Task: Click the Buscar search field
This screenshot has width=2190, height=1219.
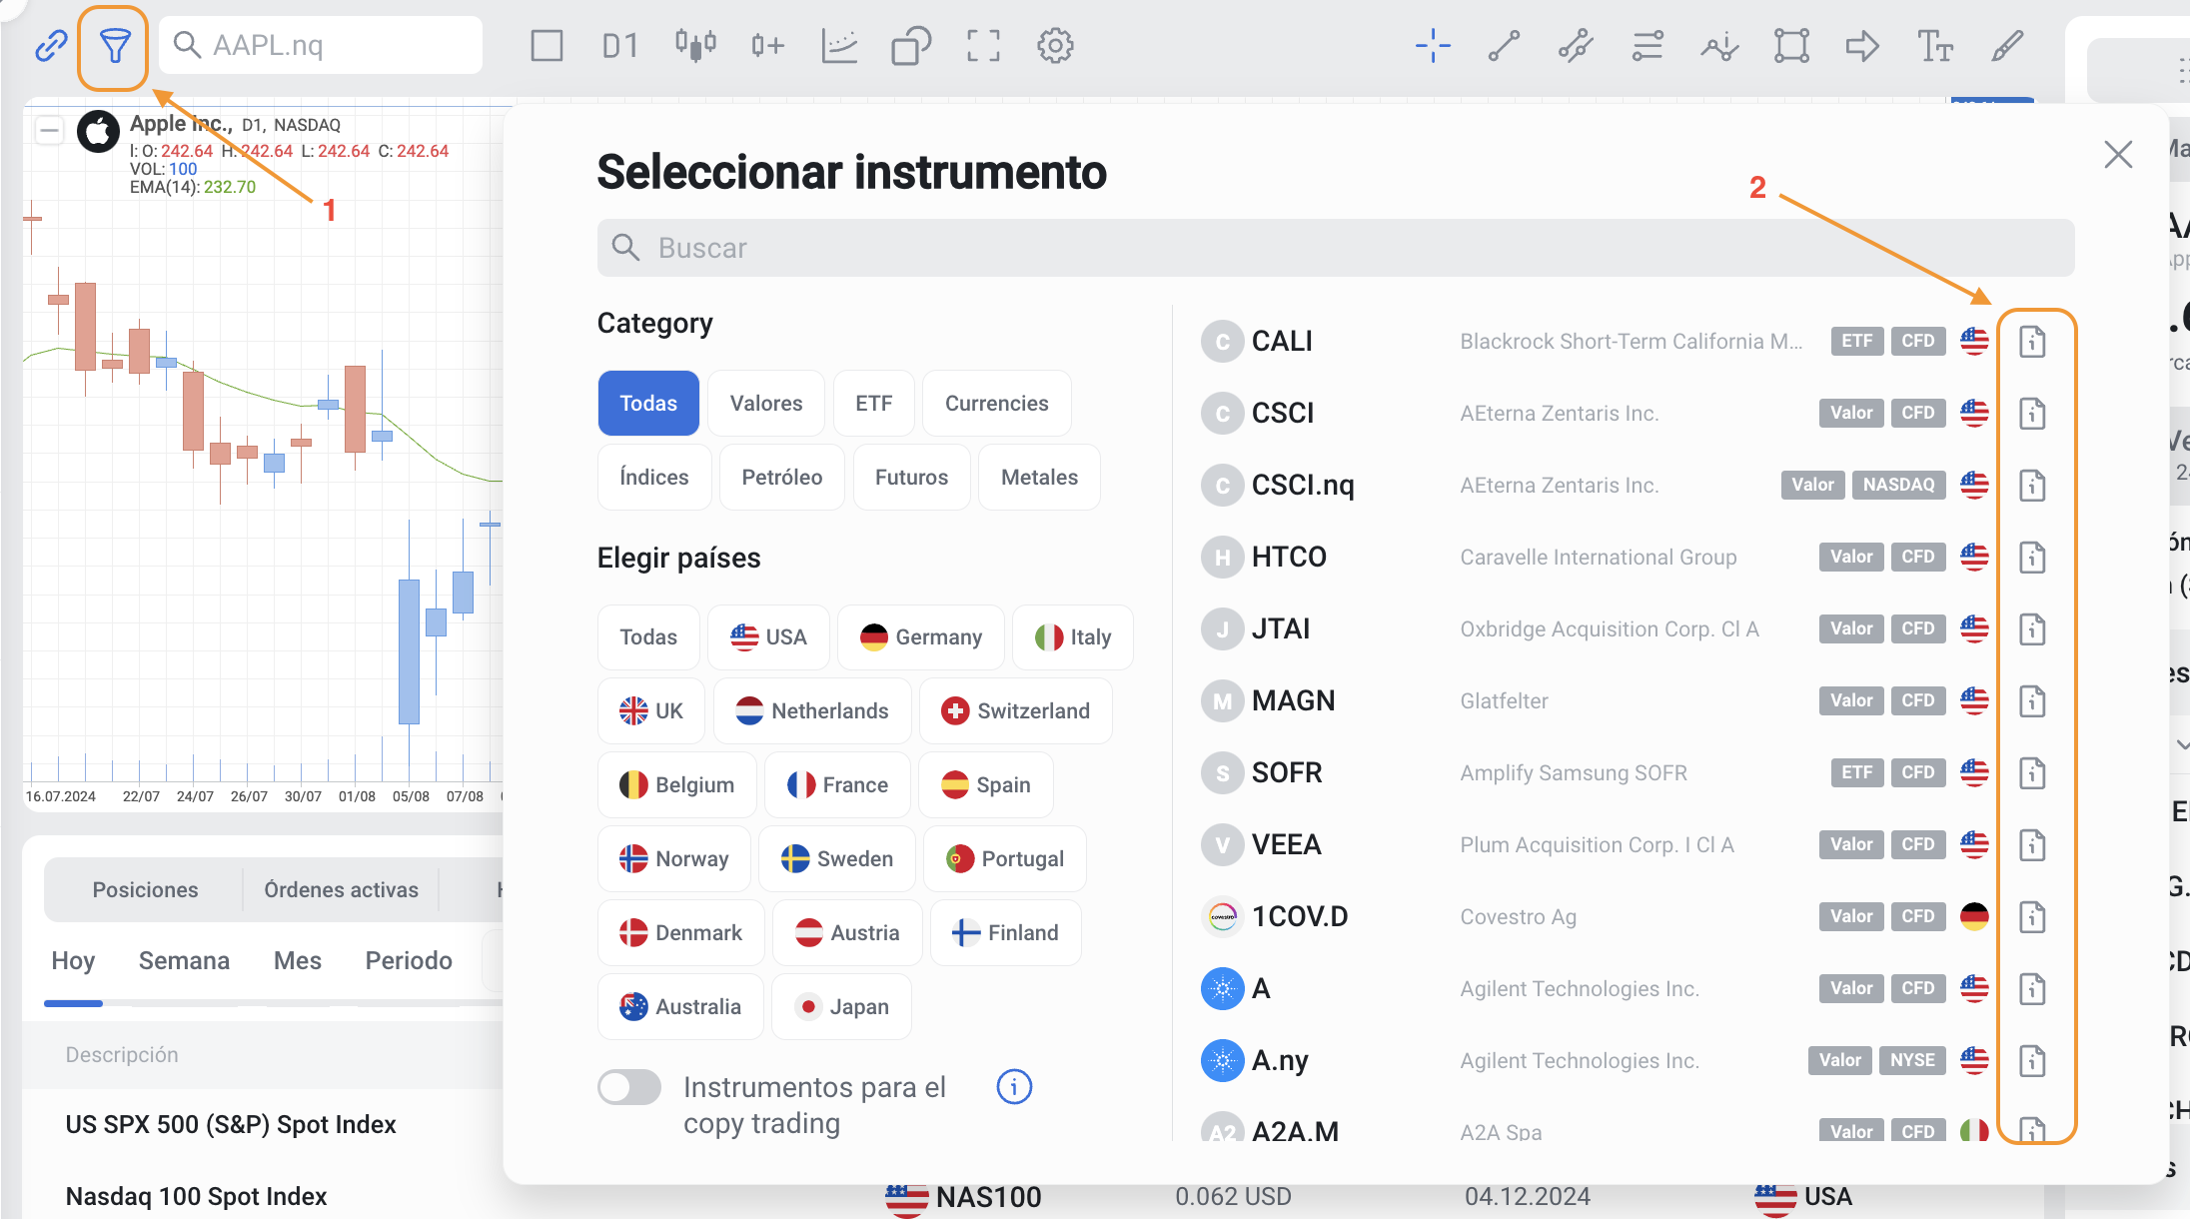Action: coord(1335,248)
